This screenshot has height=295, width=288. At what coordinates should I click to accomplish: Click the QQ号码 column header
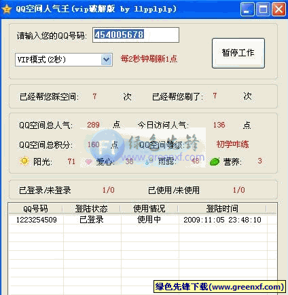(x=35, y=209)
